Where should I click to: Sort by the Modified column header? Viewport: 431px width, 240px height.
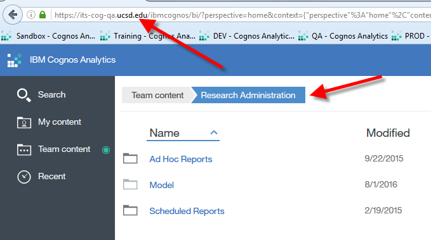coord(388,133)
